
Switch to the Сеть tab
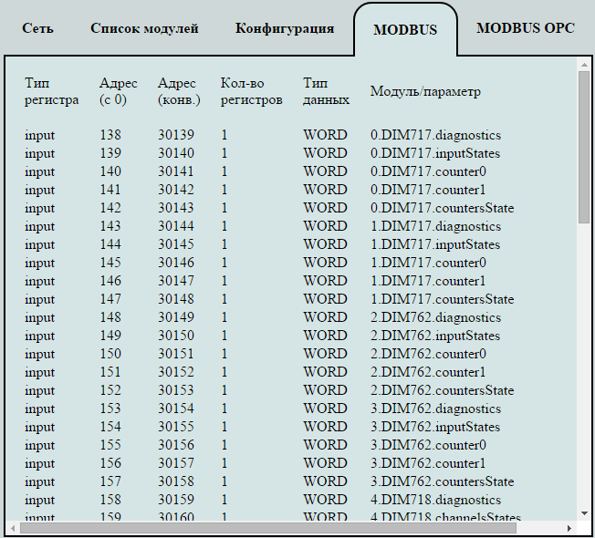pos(37,28)
